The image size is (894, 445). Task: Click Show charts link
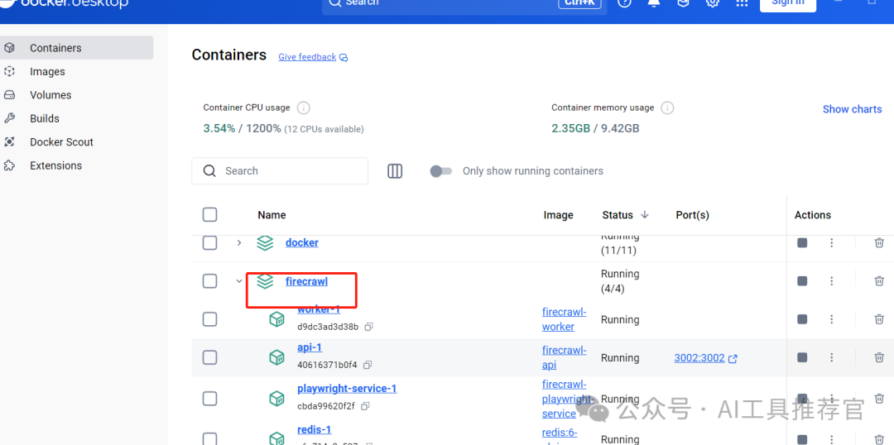click(852, 109)
